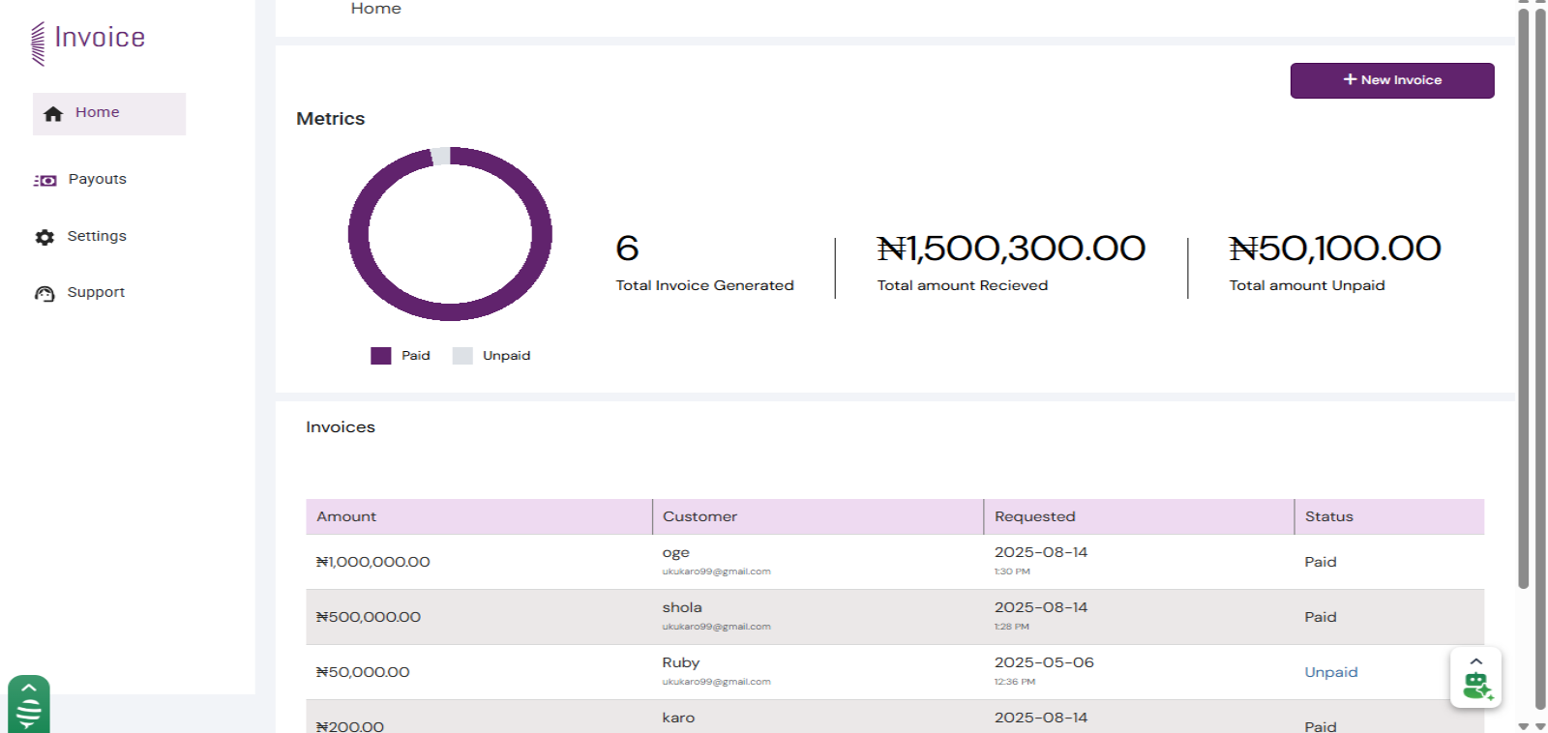
Task: Open the green chat widget at bottom left
Action: (x=29, y=704)
